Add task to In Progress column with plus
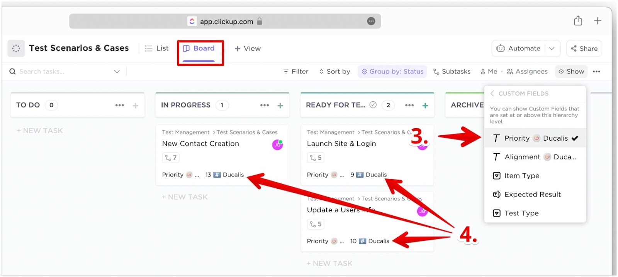 (280, 106)
